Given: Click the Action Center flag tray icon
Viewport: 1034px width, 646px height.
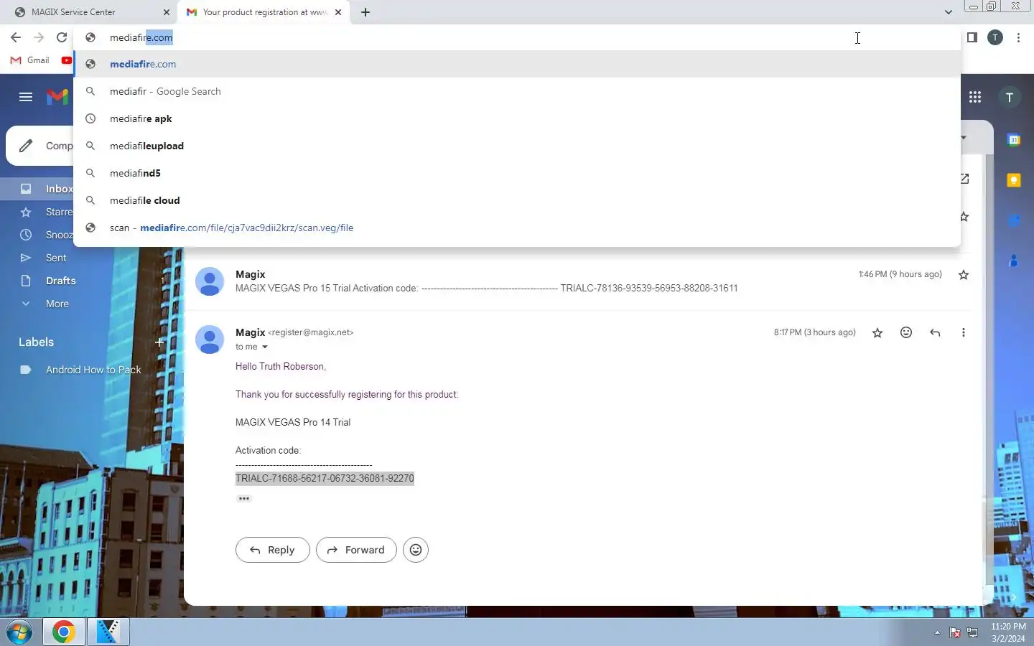Looking at the screenshot, I should pos(955,632).
